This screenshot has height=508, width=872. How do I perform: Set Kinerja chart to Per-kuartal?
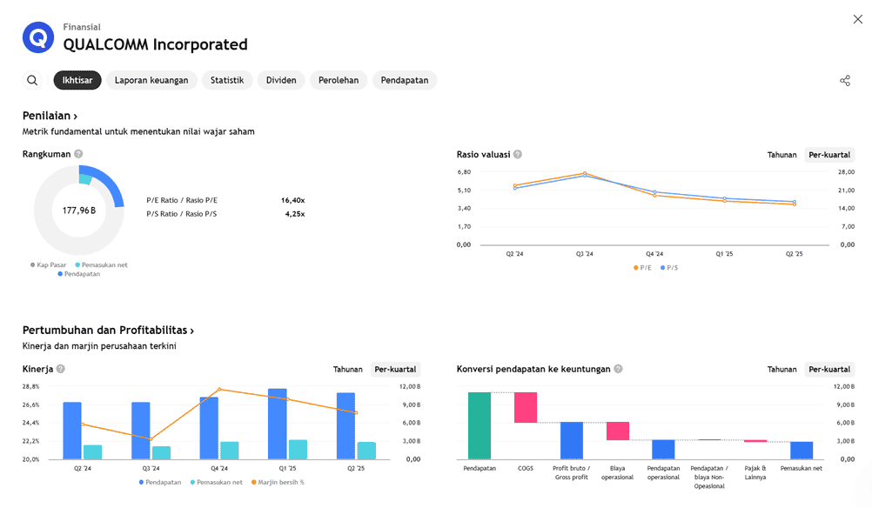tap(395, 369)
